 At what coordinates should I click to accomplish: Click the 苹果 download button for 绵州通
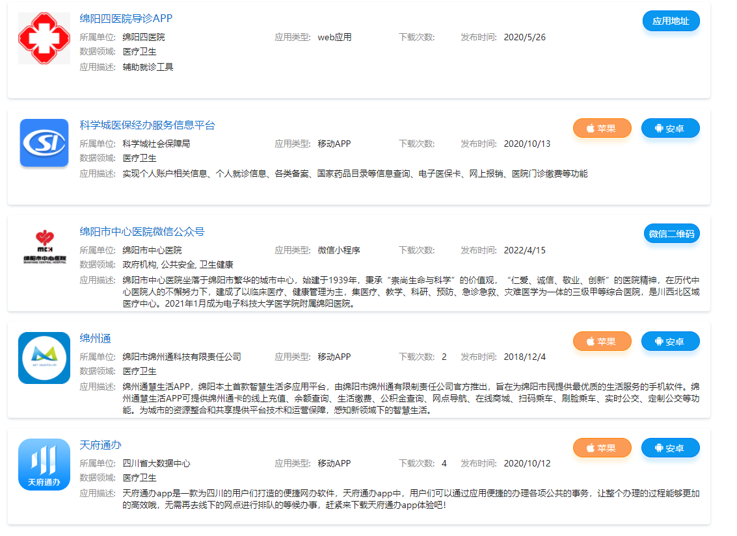pyautogui.click(x=602, y=341)
